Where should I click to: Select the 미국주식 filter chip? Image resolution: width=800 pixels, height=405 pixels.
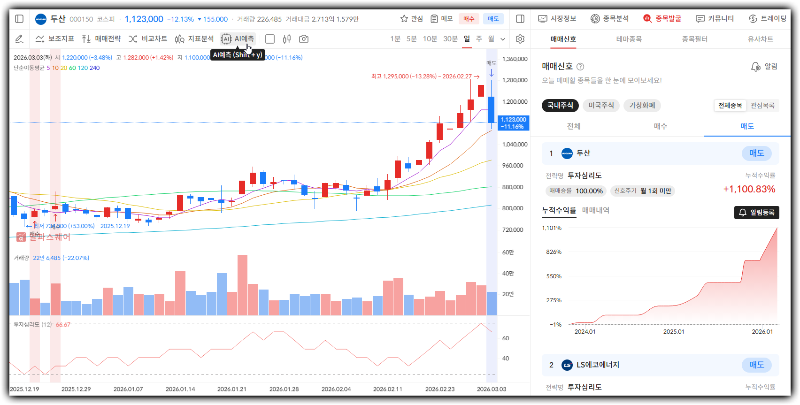(601, 106)
